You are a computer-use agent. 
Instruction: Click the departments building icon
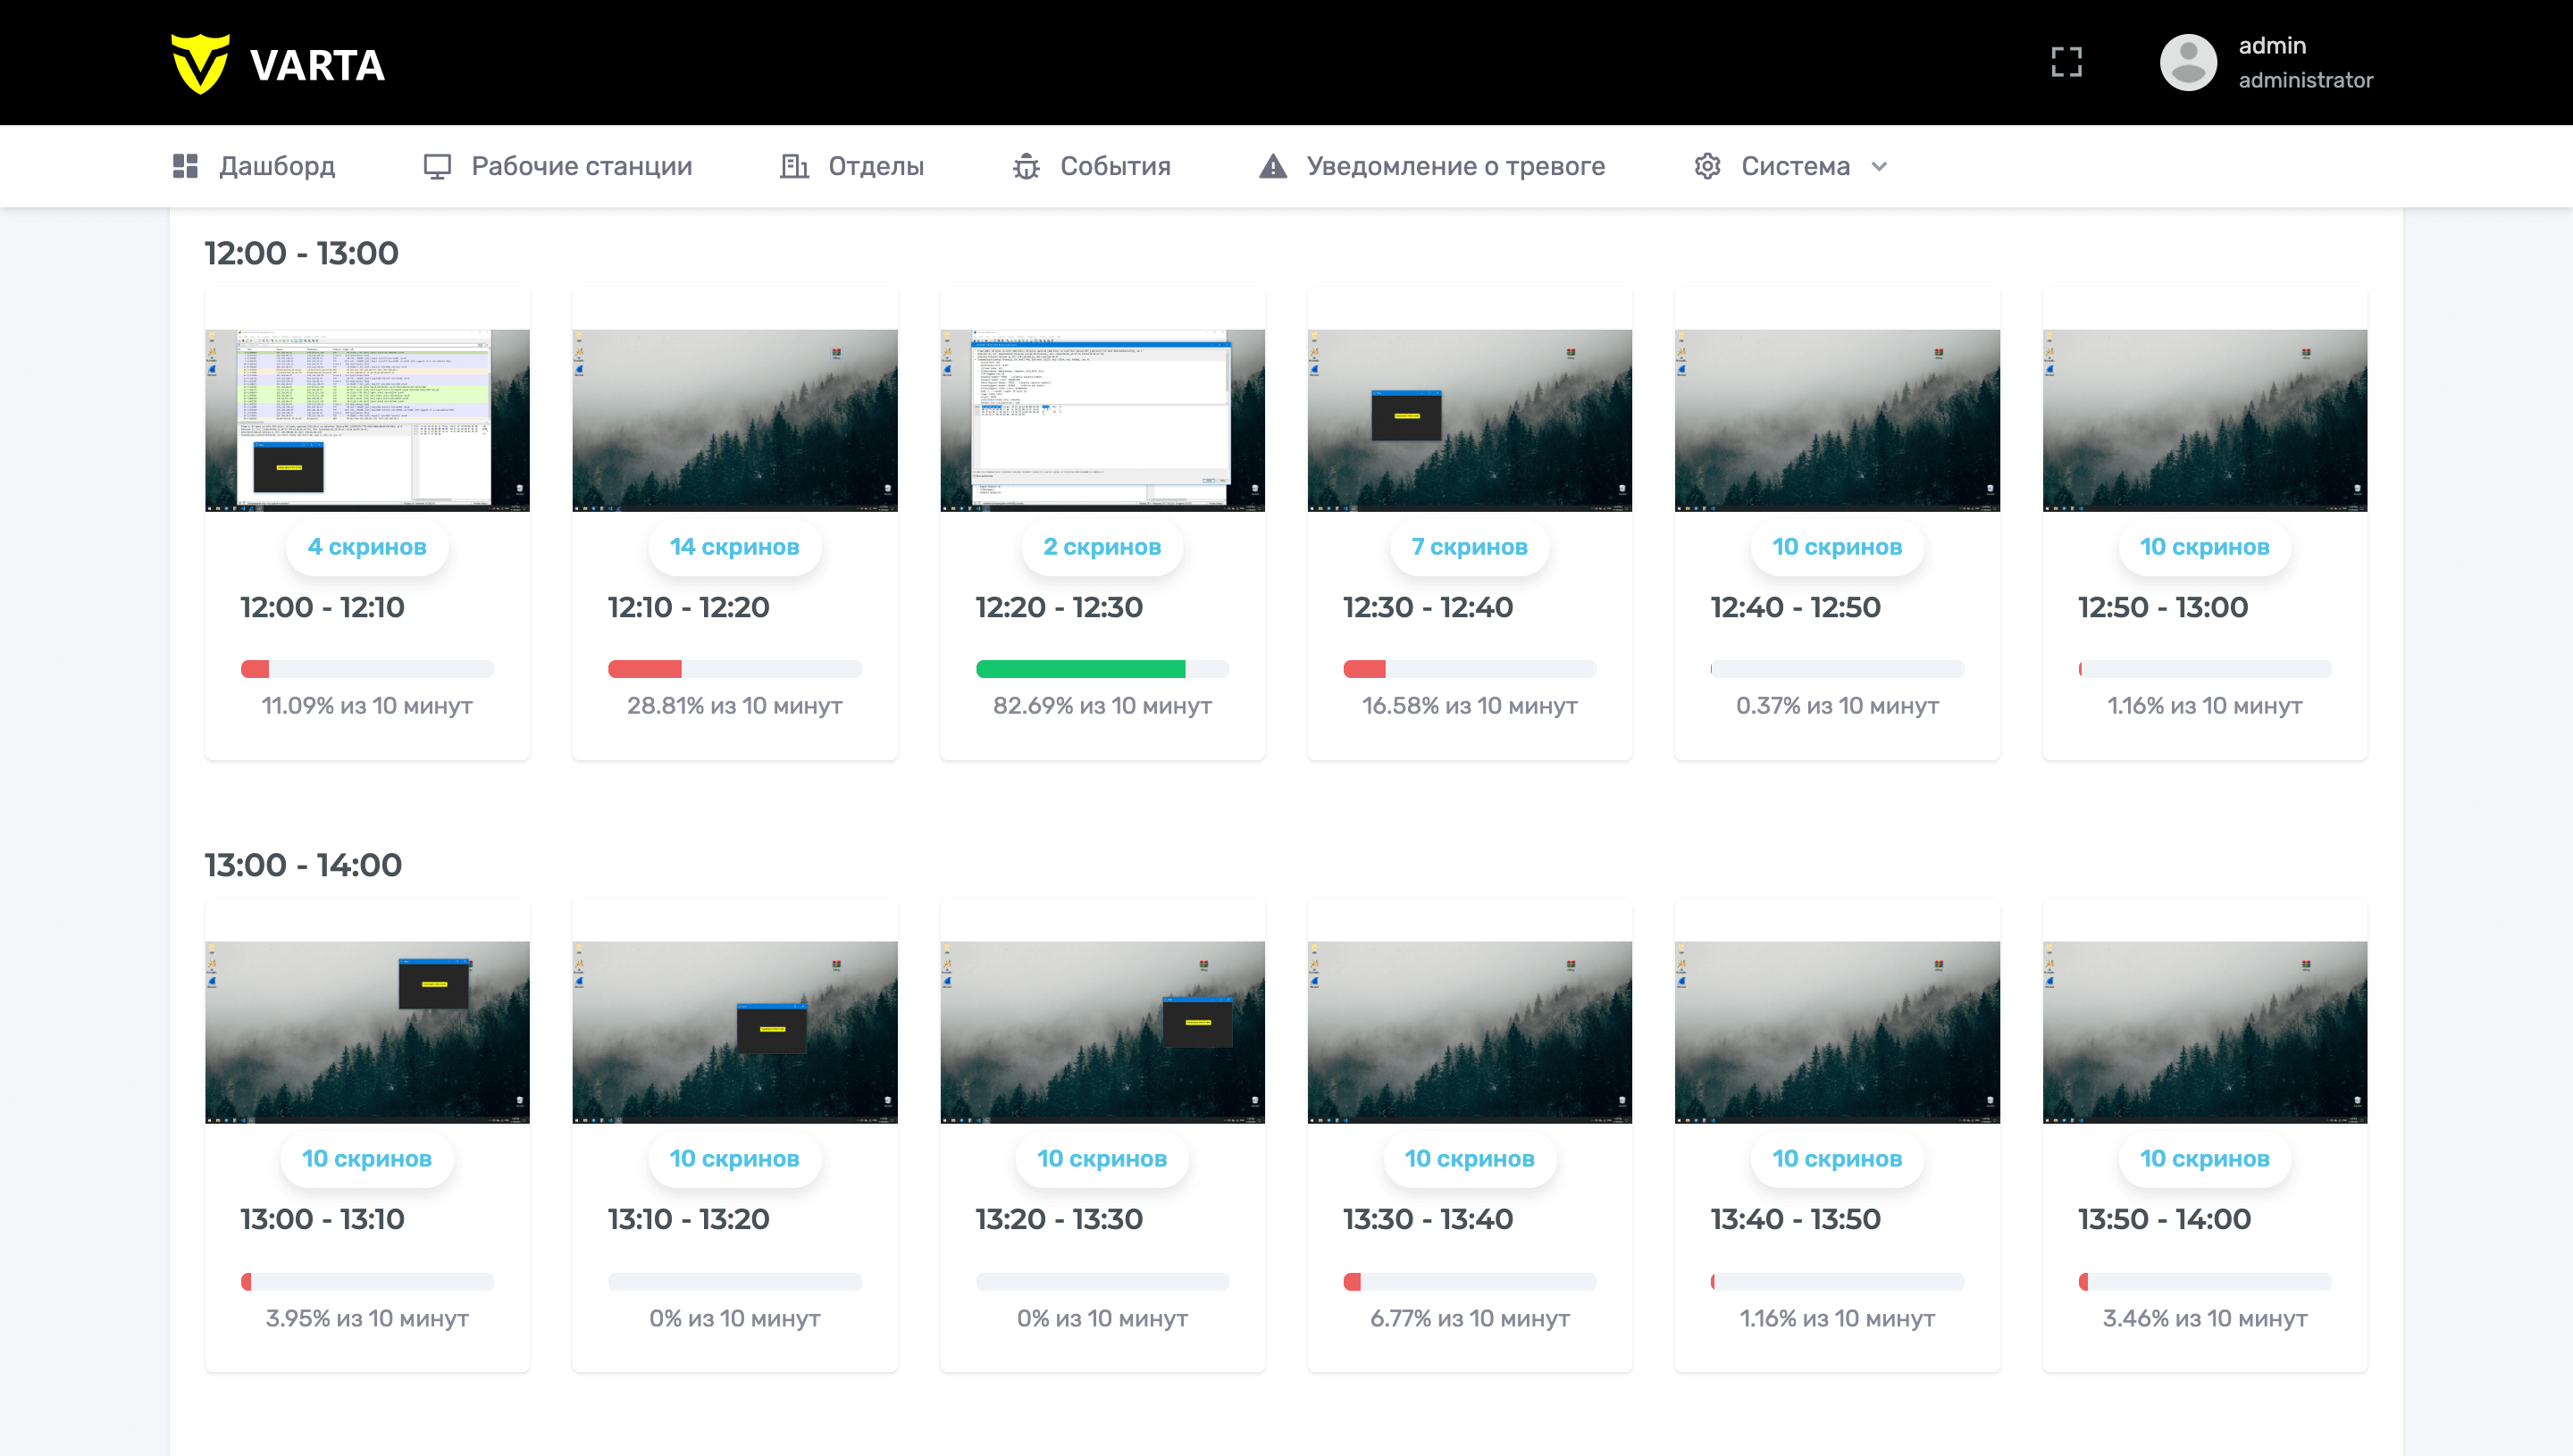click(x=794, y=166)
